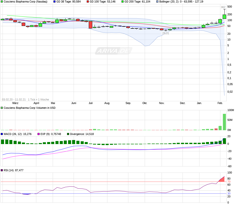Click the purple RSI (14) legend swatch
The image size is (237, 205).
(x=2, y=170)
